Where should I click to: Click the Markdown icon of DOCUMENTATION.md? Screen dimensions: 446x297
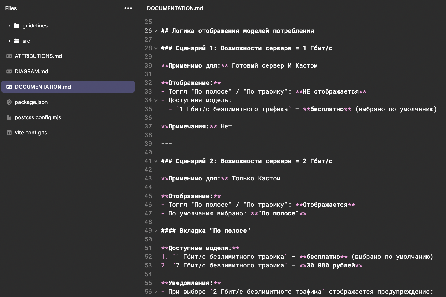pyautogui.click(x=8, y=87)
